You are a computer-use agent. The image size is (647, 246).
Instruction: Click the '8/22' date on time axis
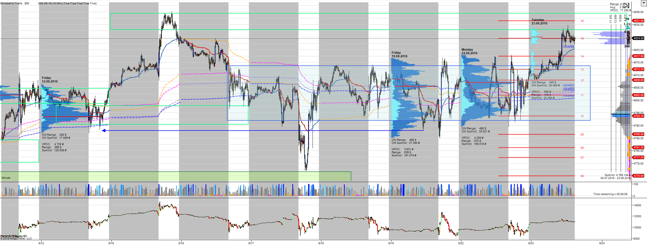[461, 243]
